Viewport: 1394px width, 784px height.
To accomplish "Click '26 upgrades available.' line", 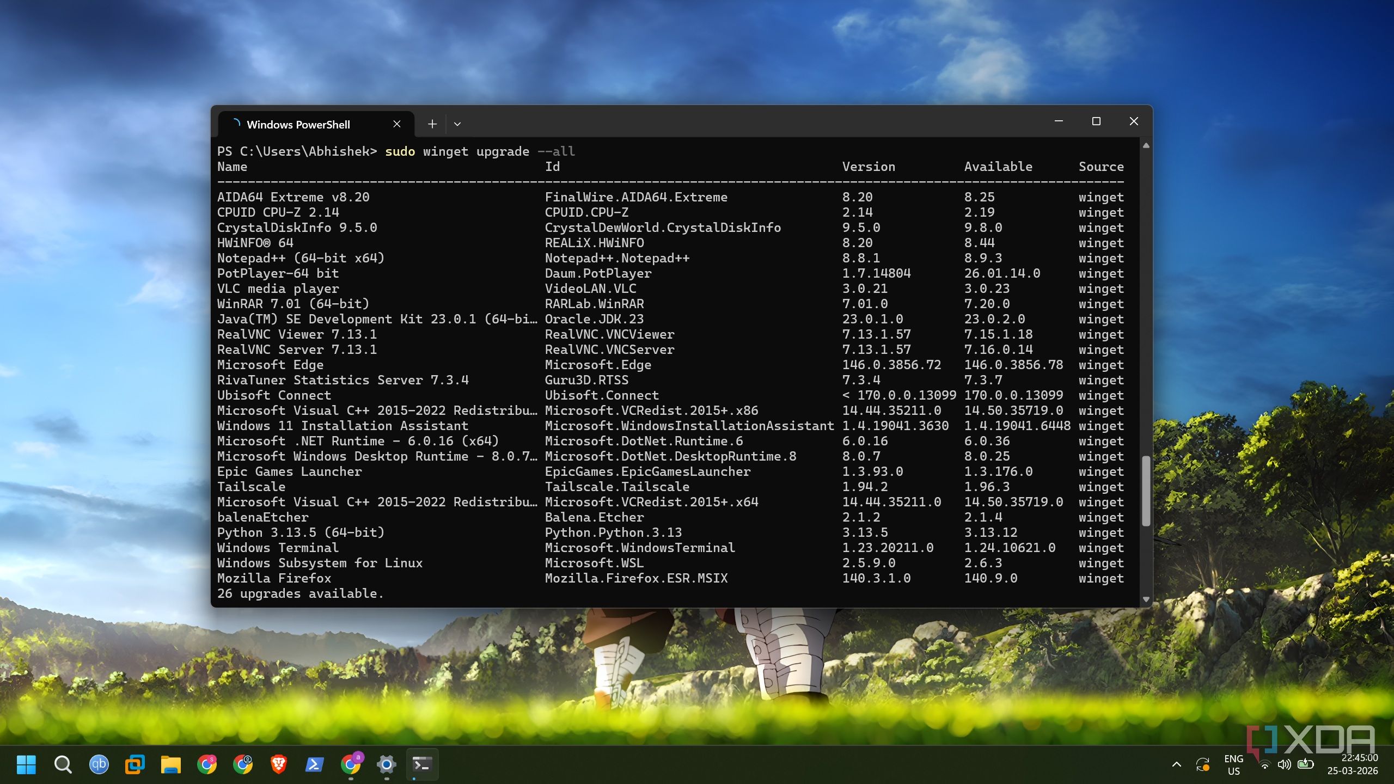I will 300,593.
